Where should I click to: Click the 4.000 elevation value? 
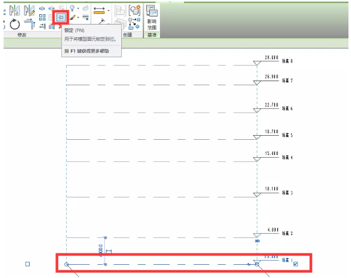coord(273,230)
